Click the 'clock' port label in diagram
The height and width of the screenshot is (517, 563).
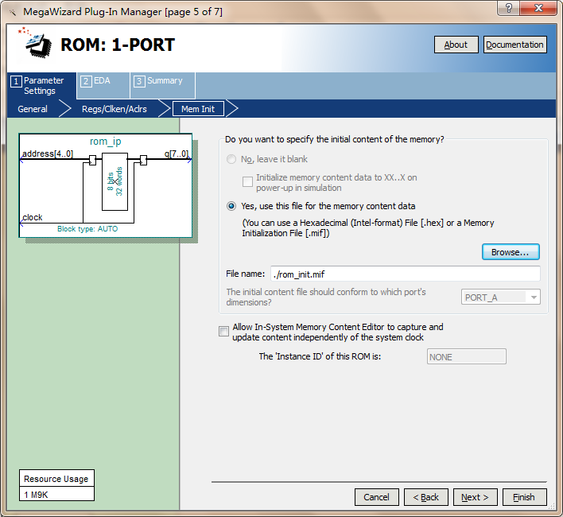[33, 217]
